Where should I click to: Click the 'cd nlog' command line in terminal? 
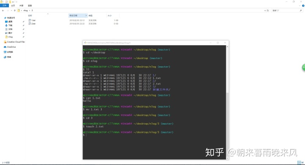point(90,61)
